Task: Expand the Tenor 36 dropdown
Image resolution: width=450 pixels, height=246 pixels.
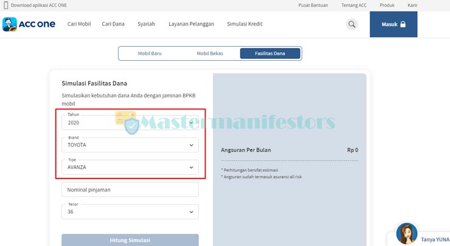Action: (130, 211)
